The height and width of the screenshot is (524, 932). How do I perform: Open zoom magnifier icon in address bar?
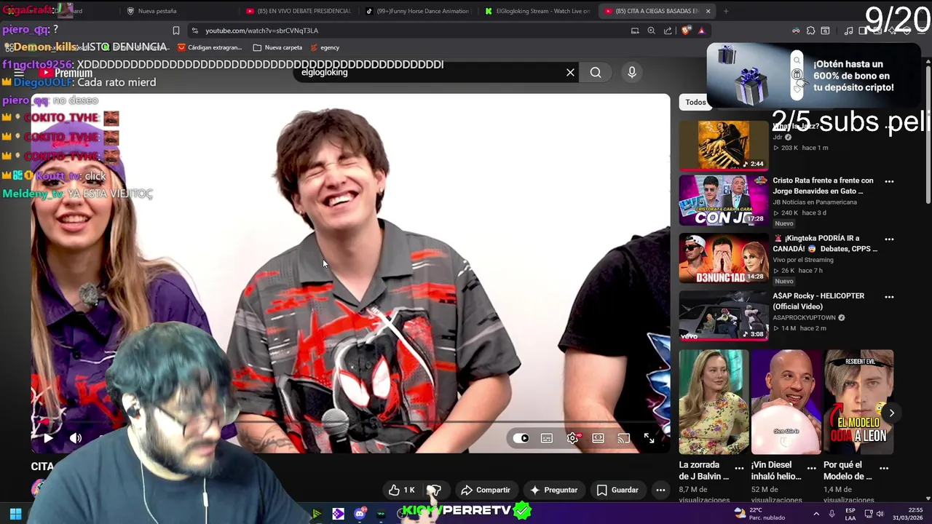(x=651, y=31)
